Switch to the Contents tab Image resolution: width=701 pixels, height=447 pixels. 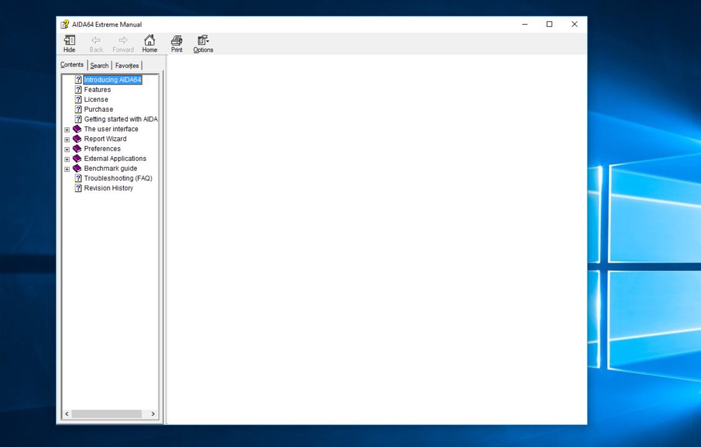point(72,65)
